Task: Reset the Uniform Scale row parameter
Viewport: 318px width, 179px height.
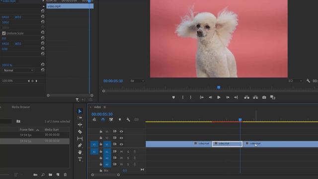Action: click(x=43, y=32)
